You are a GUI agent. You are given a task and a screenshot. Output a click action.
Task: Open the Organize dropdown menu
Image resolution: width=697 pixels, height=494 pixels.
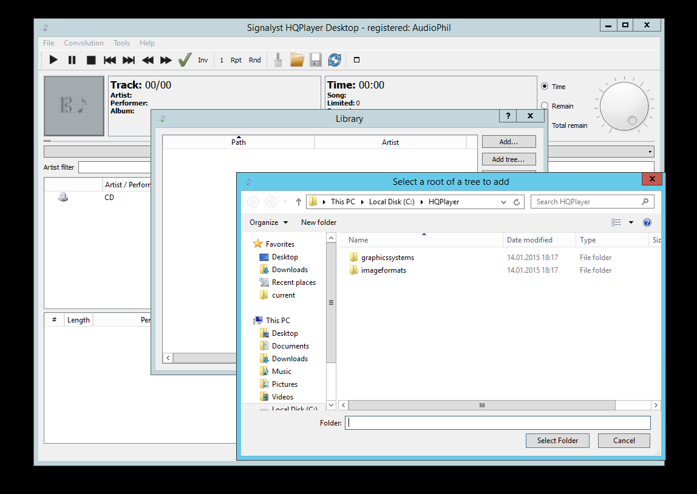coord(268,222)
